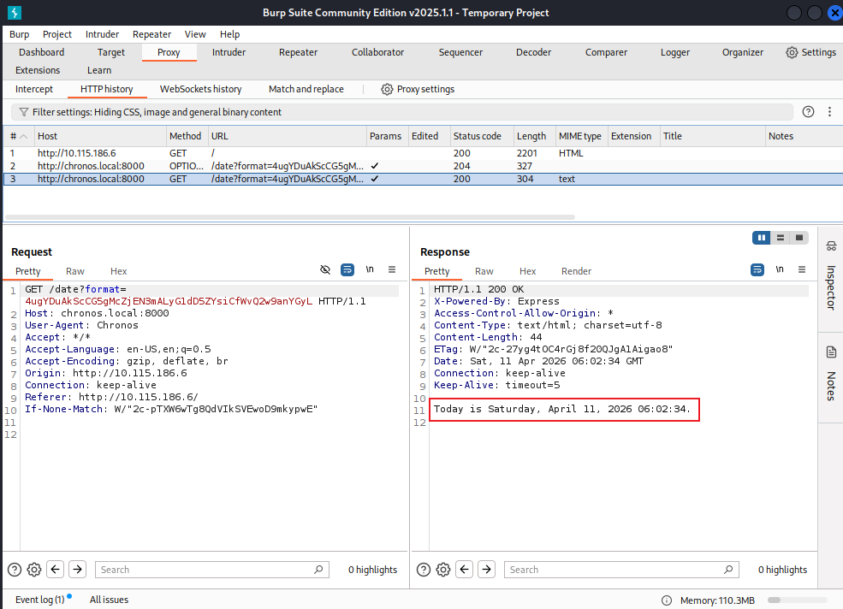
Task: Select history row 1 host http://10.115.186.6
Action: 76,153
